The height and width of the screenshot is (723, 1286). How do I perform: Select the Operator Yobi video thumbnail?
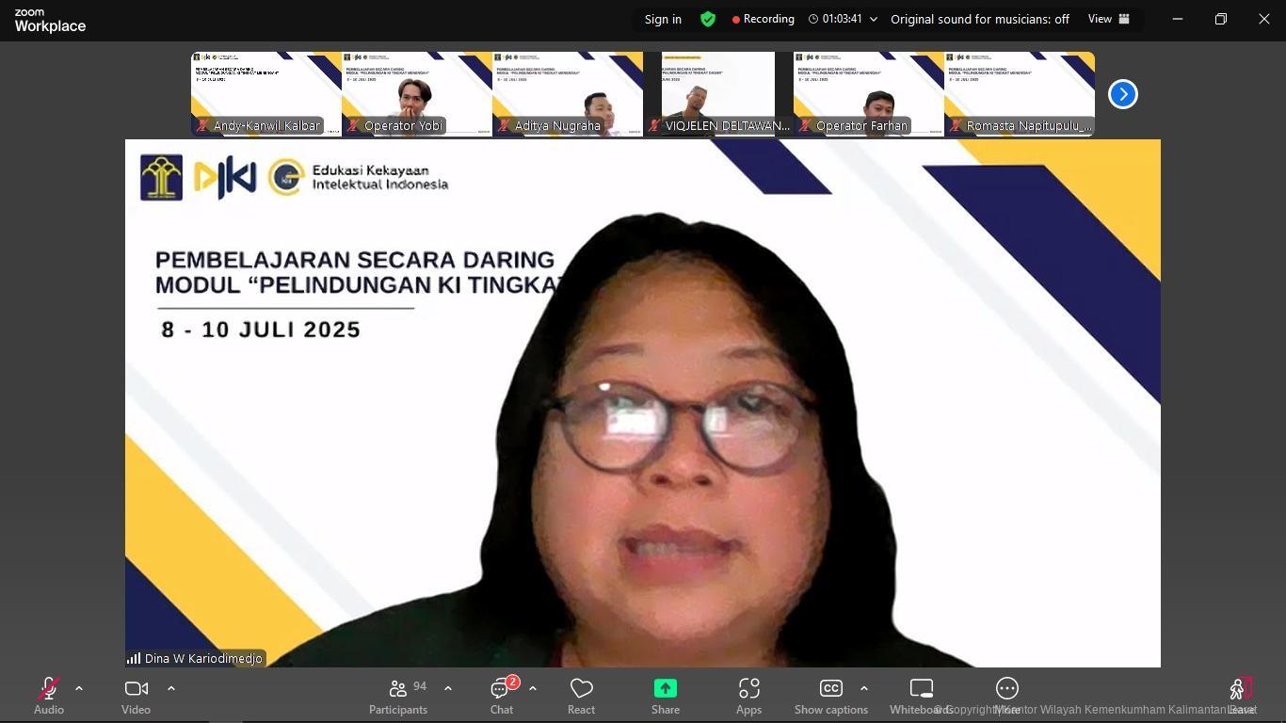coord(416,94)
